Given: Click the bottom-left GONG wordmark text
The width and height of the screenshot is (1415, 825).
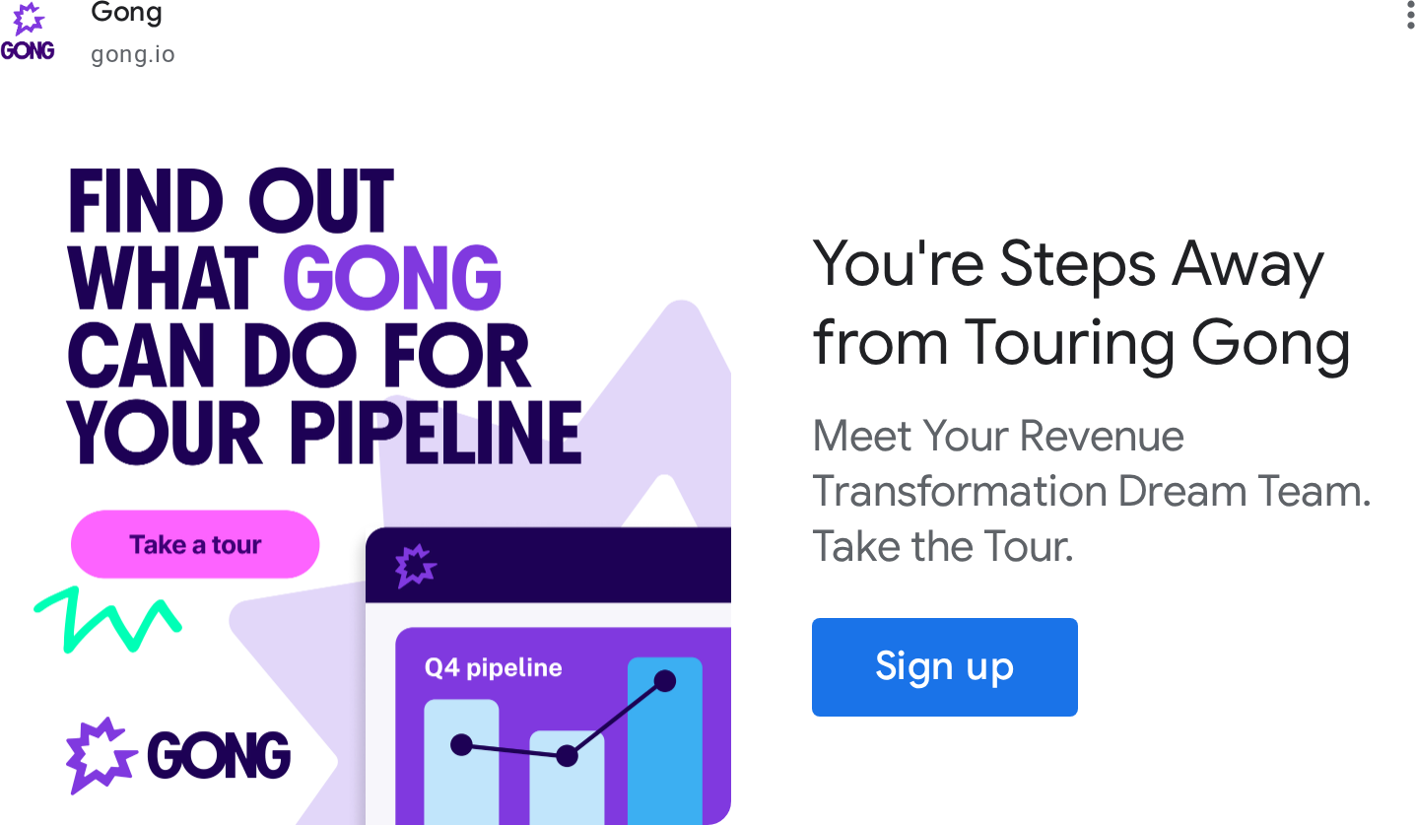Looking at the screenshot, I should pyautogui.click(x=219, y=757).
